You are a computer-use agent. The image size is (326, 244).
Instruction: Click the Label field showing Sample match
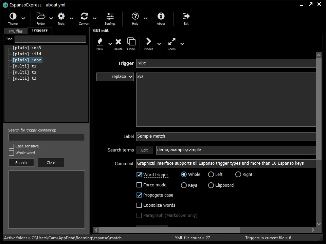click(226, 137)
